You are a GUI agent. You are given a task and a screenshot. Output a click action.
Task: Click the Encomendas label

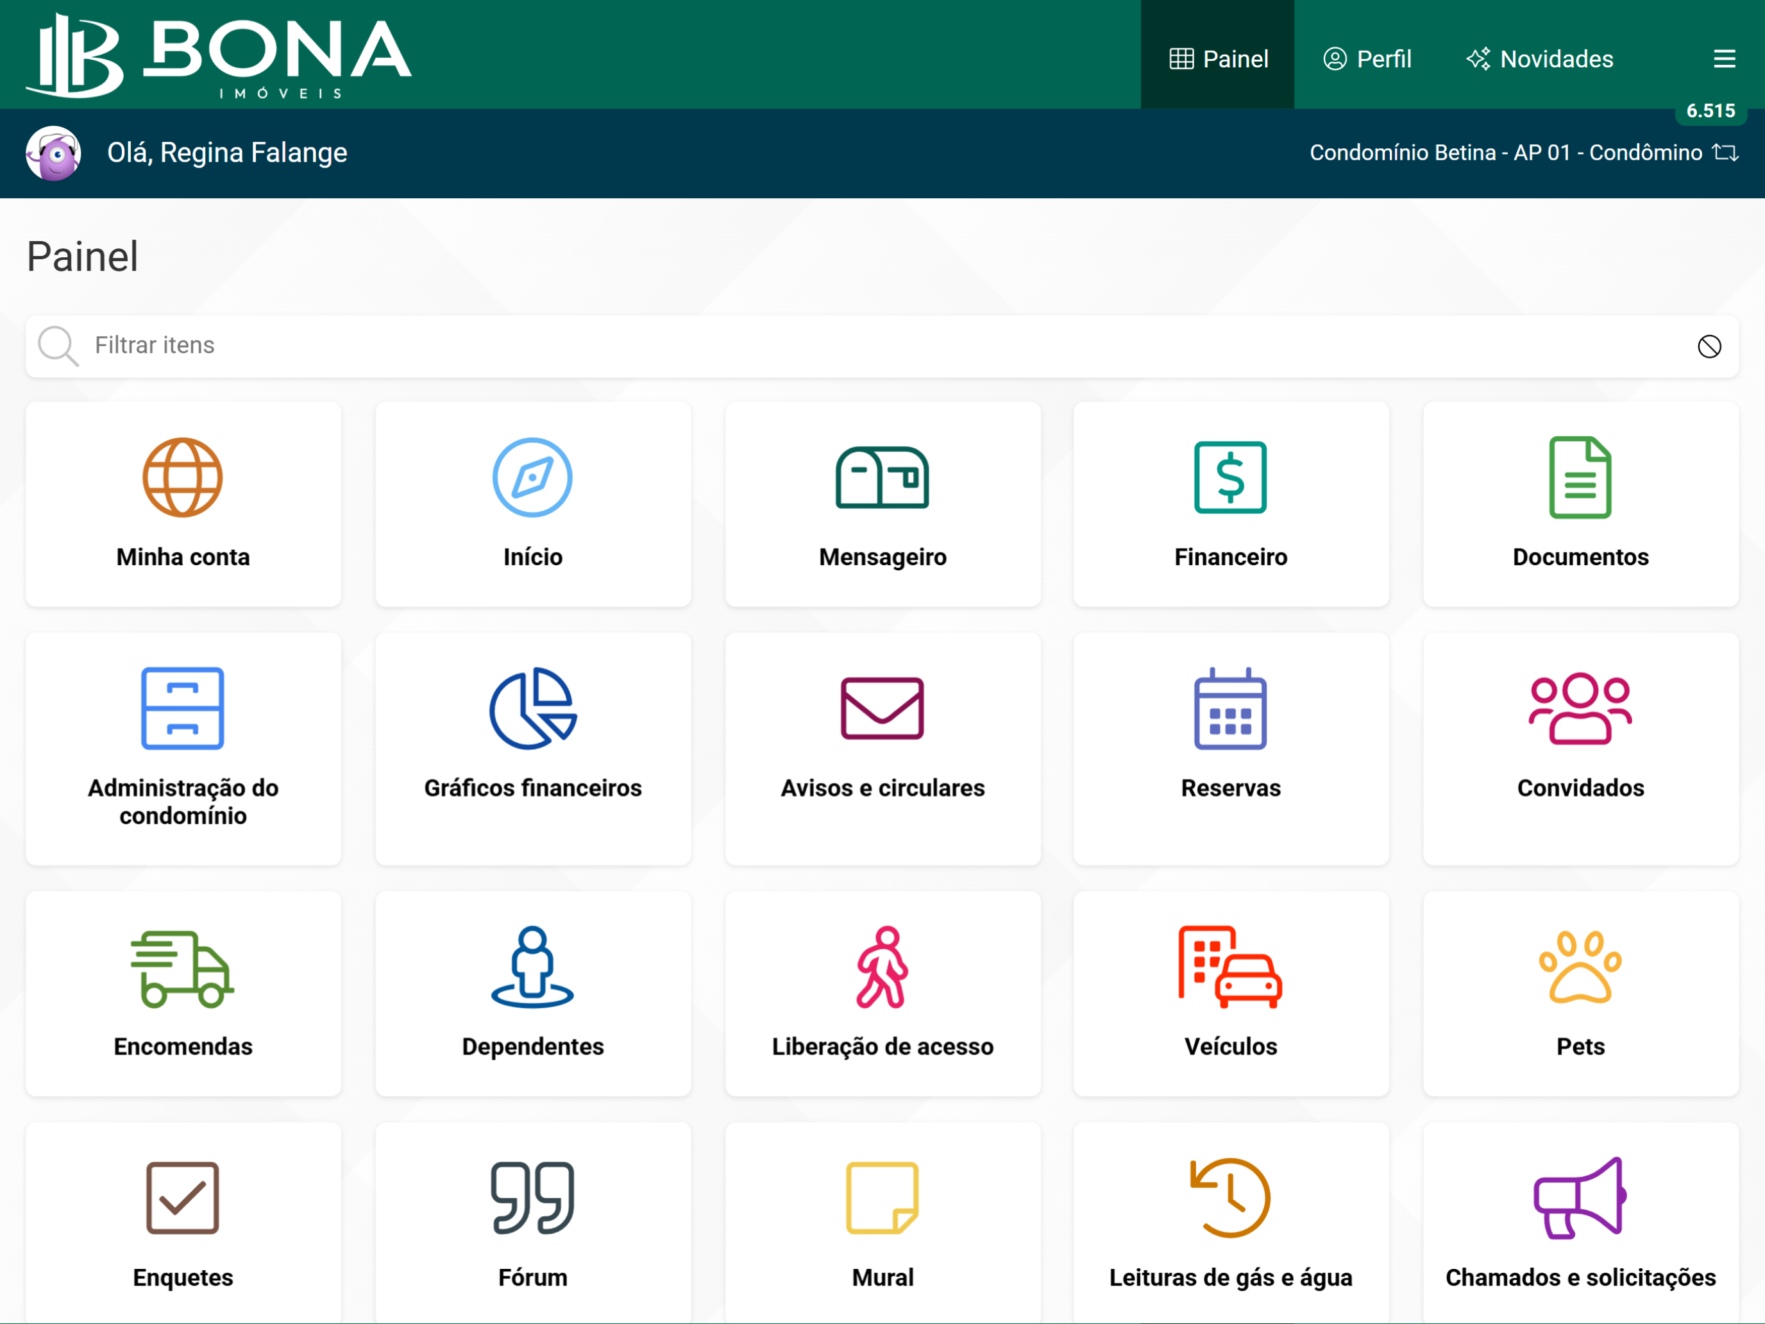(x=183, y=1046)
